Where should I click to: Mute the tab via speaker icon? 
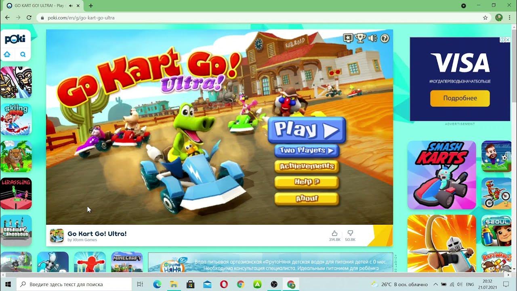71,6
